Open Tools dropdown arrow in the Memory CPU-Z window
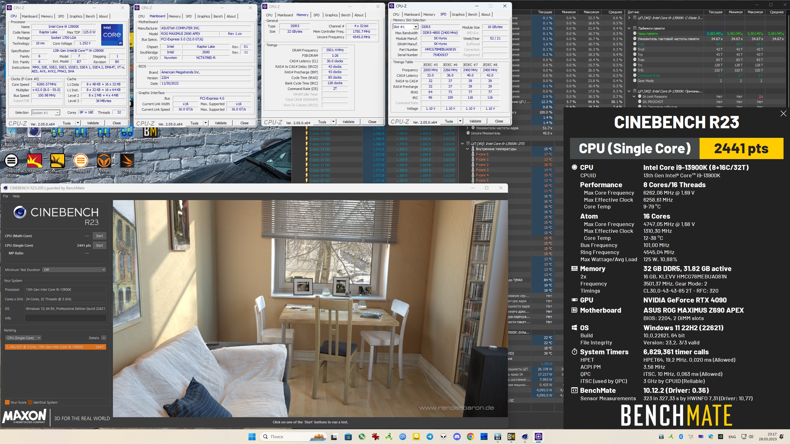This screenshot has width=790, height=444. [x=333, y=122]
